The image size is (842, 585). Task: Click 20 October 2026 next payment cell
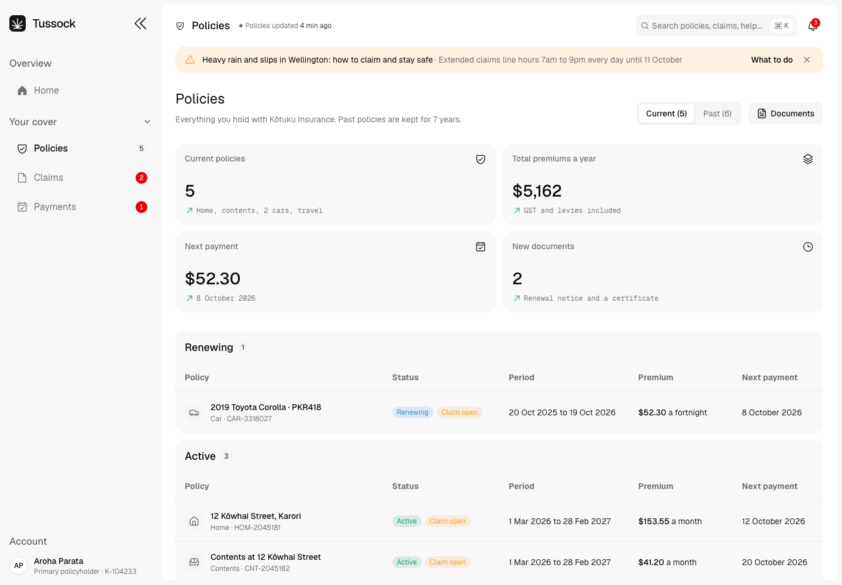tap(775, 562)
